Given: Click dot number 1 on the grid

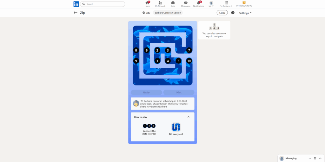Looking at the screenshot, I should 157,61.
